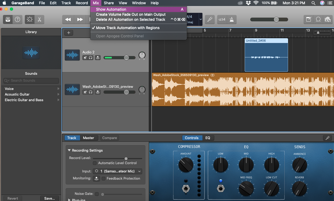Expand the Acoustic Guitar category

(x=58, y=94)
